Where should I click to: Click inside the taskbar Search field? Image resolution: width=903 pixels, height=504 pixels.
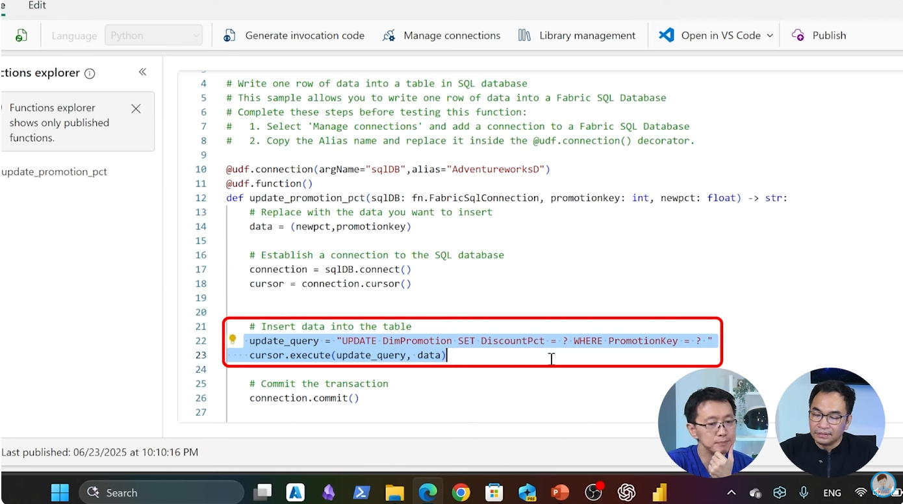[161, 492]
